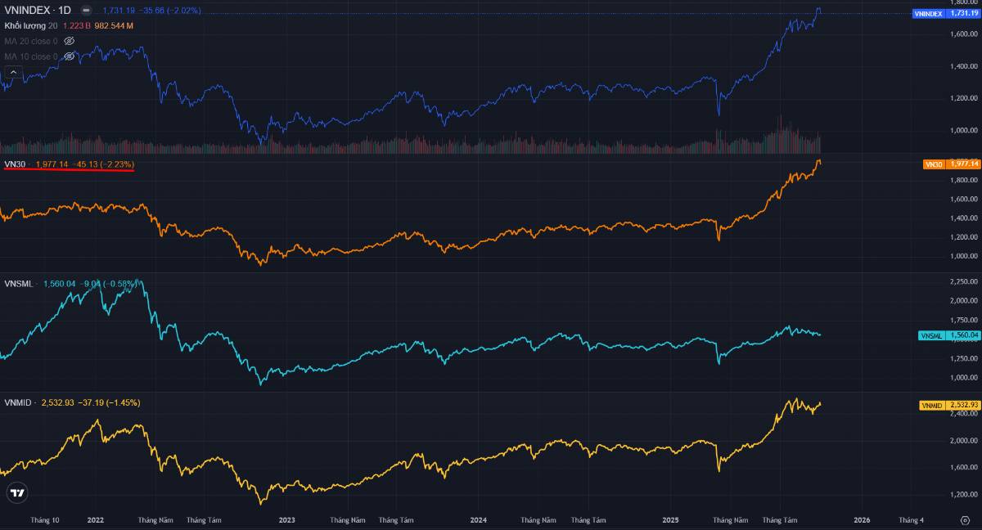Select the VNMID pane legend label
The image size is (982, 530).
[20, 402]
